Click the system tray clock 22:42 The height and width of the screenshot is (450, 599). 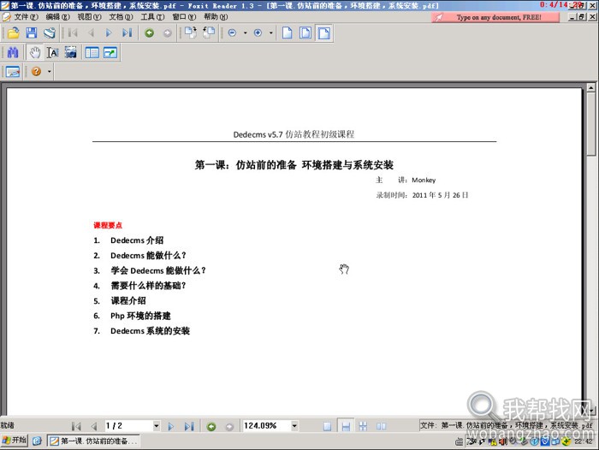tap(584, 441)
